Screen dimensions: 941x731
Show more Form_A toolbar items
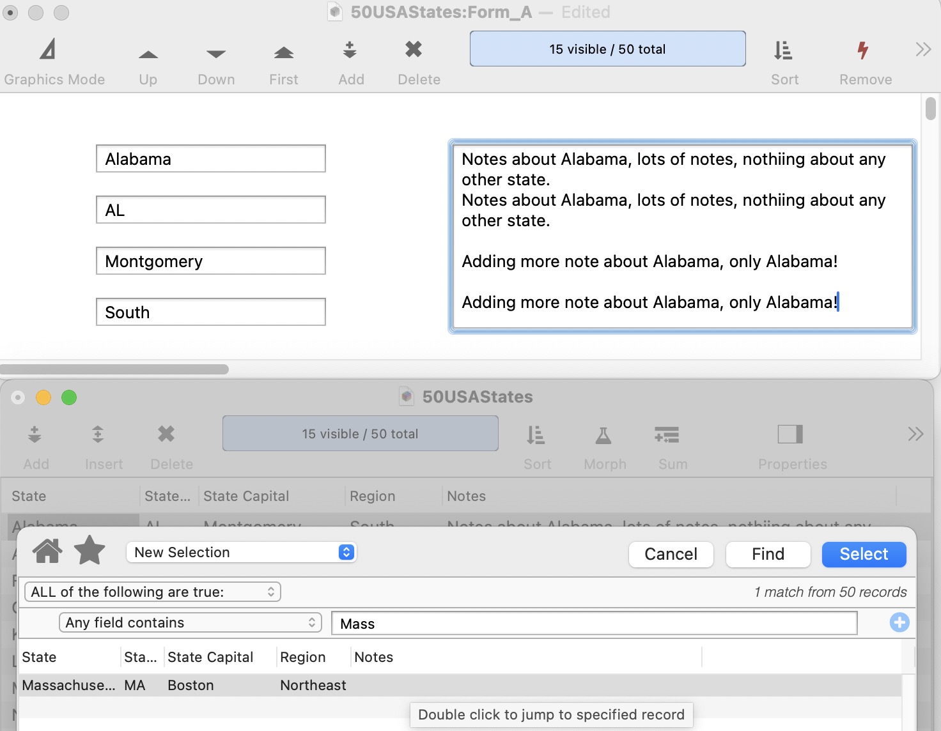coord(923,49)
